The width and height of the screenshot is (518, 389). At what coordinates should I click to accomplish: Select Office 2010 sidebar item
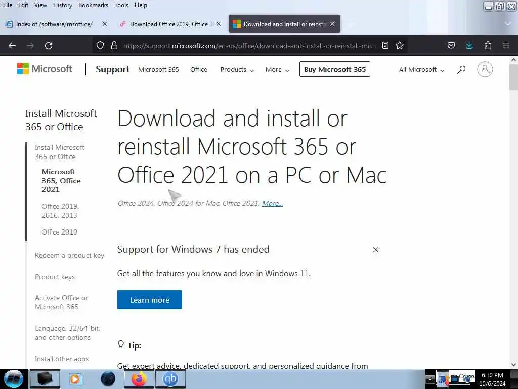(x=60, y=232)
